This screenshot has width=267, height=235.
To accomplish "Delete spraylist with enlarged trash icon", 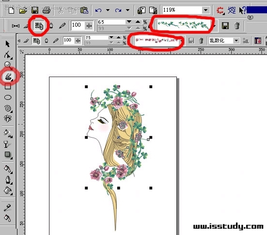I will (x=237, y=26).
